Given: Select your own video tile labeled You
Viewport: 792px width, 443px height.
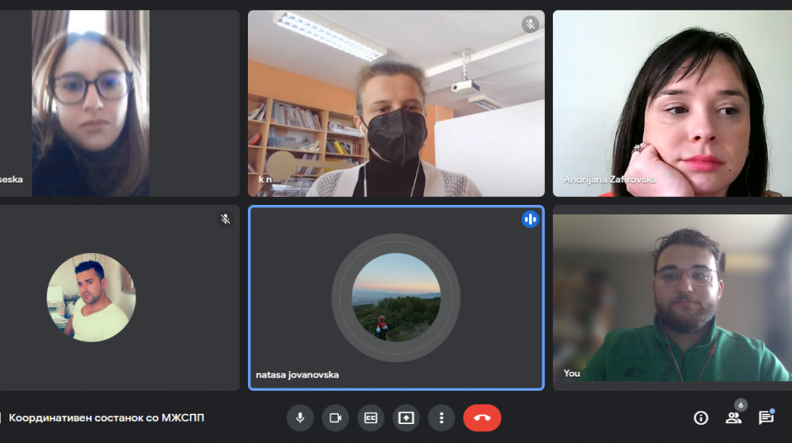Looking at the screenshot, I should pyautogui.click(x=672, y=297).
